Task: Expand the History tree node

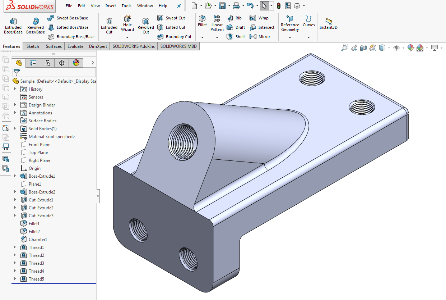Action: pyautogui.click(x=15, y=89)
